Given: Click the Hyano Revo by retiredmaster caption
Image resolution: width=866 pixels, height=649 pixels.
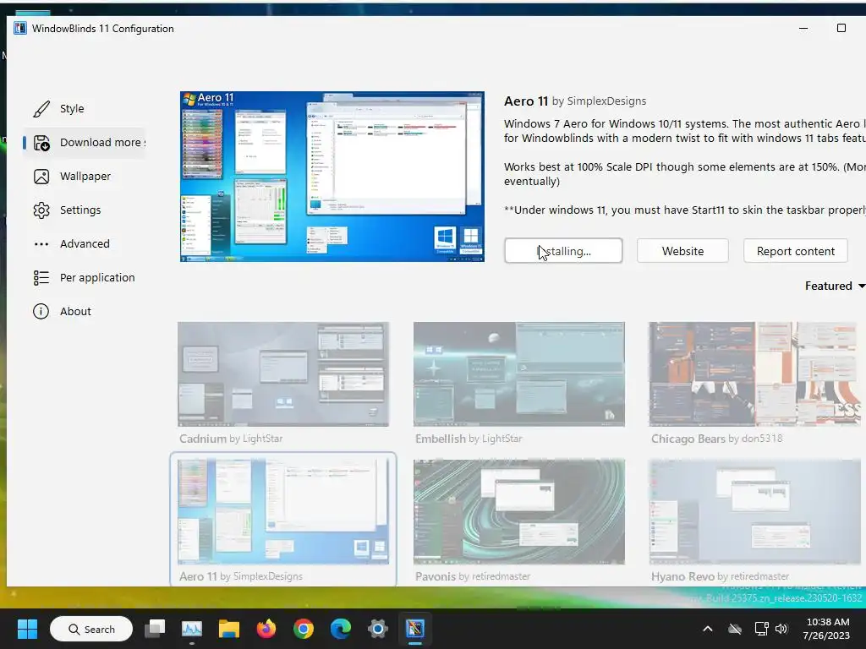Looking at the screenshot, I should pyautogui.click(x=720, y=576).
